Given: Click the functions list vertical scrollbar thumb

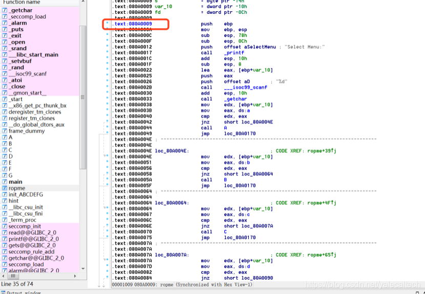Looking at the screenshot, I should point(83,97).
